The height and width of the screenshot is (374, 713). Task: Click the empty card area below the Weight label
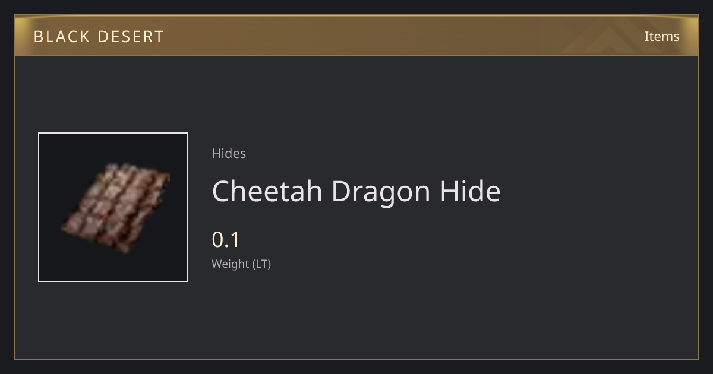(356, 315)
